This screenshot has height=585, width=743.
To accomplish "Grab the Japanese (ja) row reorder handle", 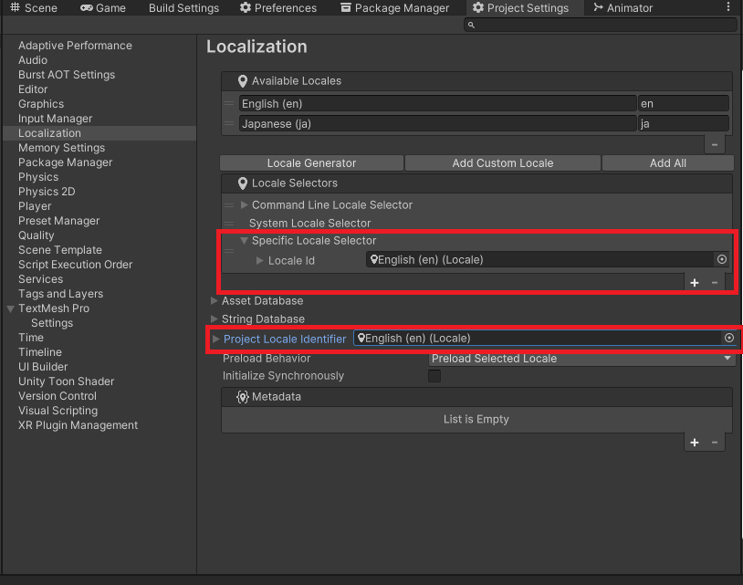I will 229,123.
